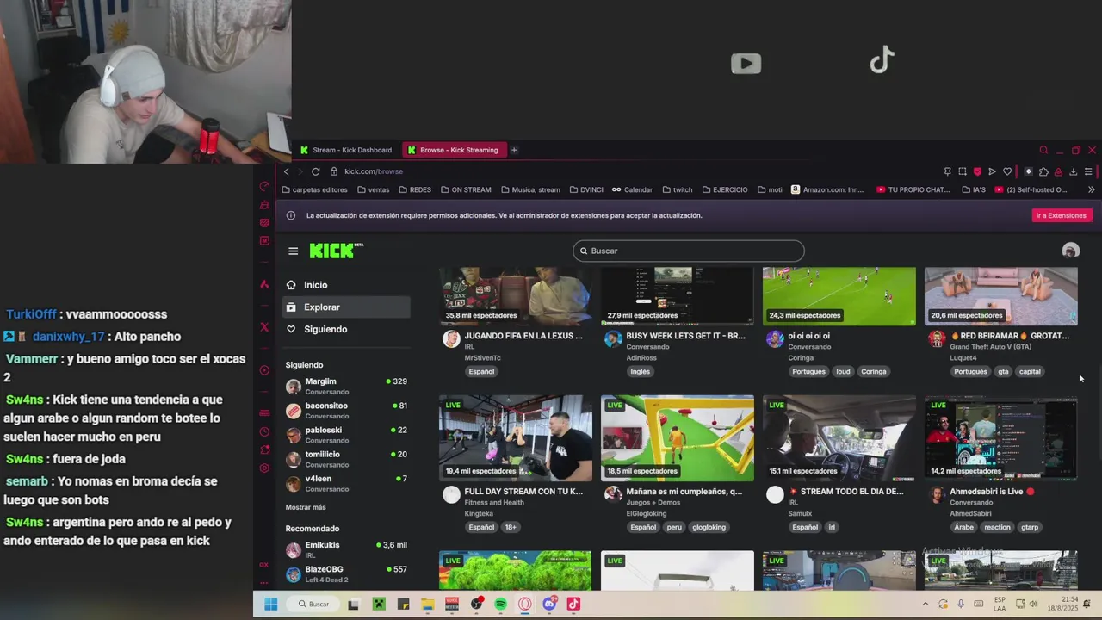Open FULL DAY STREAM Kingteka thumbnail
This screenshot has width=1102, height=620.
(x=515, y=438)
